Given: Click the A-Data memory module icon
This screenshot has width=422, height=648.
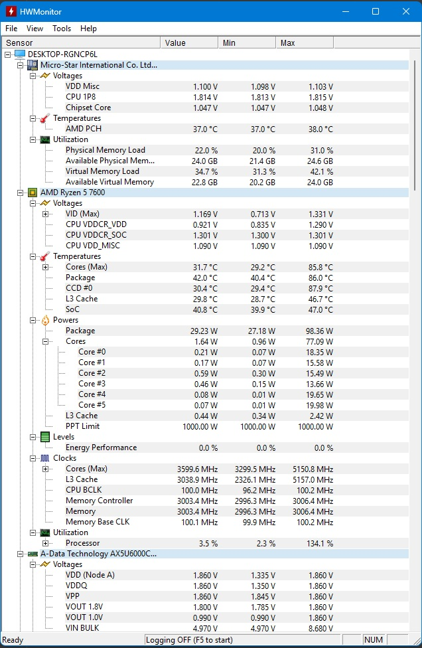Looking at the screenshot, I should click(33, 554).
